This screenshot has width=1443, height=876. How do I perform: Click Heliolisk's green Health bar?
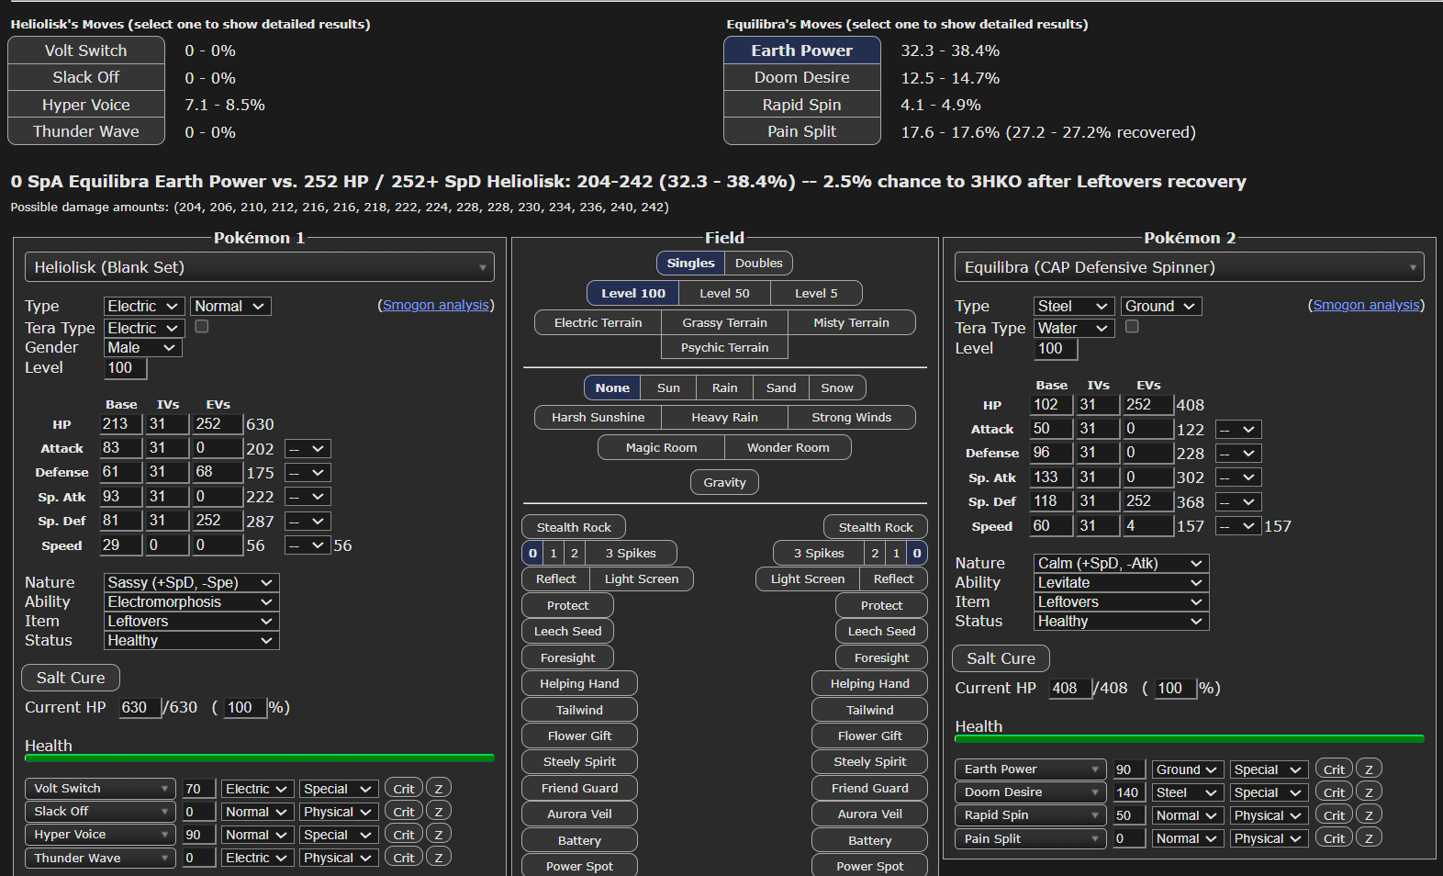pos(259,758)
